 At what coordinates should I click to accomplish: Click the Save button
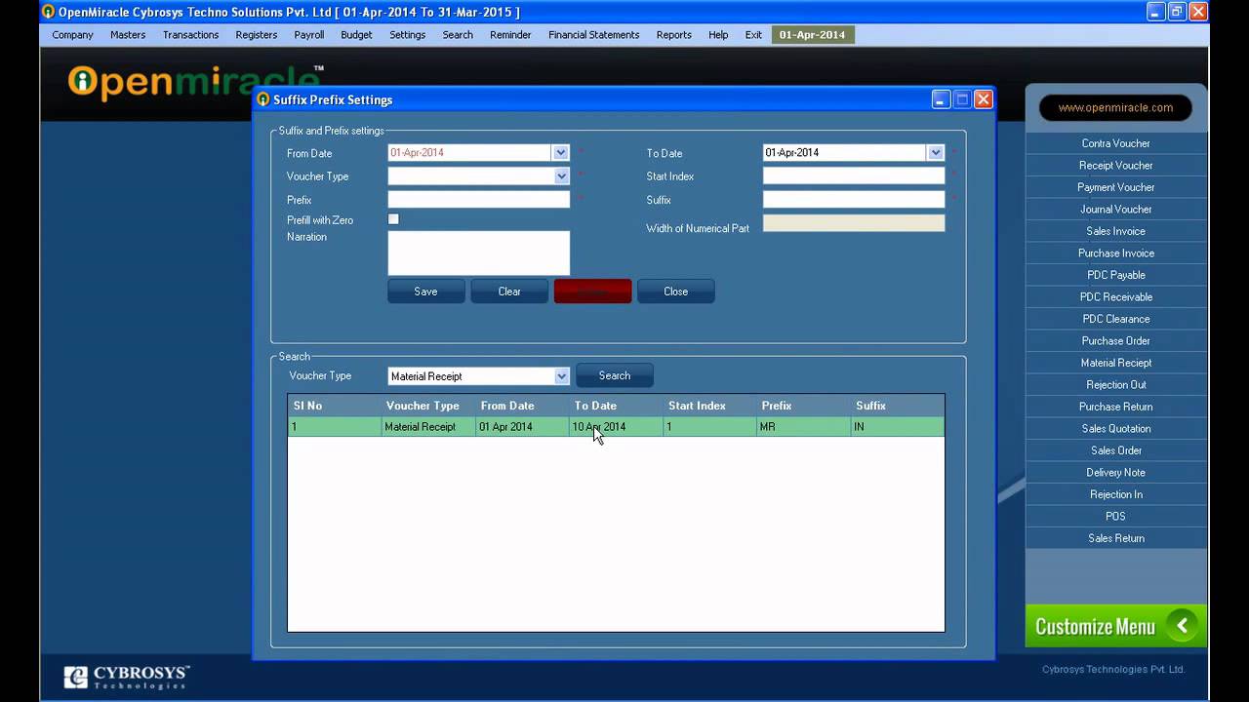425,292
